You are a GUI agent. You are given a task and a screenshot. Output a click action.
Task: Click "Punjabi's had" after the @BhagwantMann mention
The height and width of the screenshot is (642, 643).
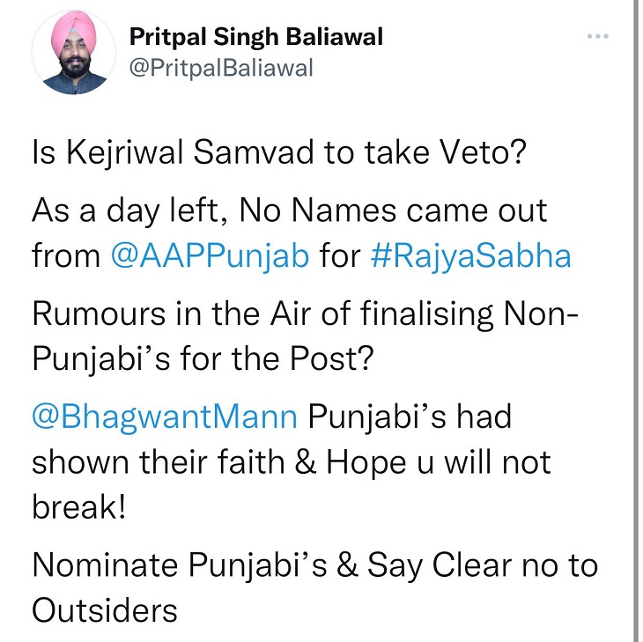coord(409,417)
